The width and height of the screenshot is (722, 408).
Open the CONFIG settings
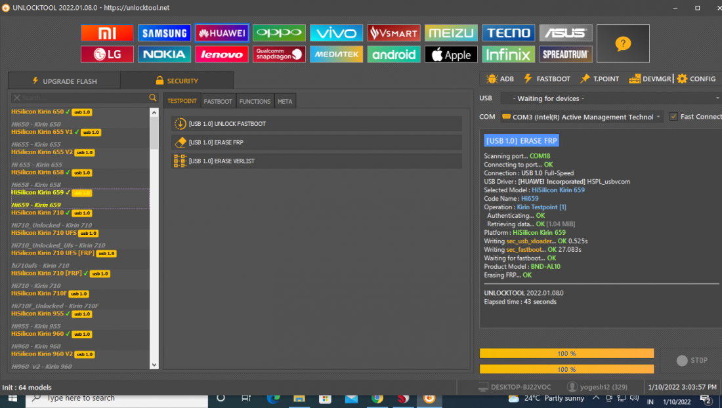point(696,79)
